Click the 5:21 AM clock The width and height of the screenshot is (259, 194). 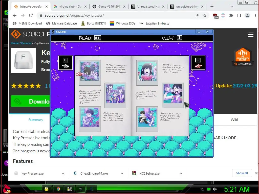click(x=236, y=189)
